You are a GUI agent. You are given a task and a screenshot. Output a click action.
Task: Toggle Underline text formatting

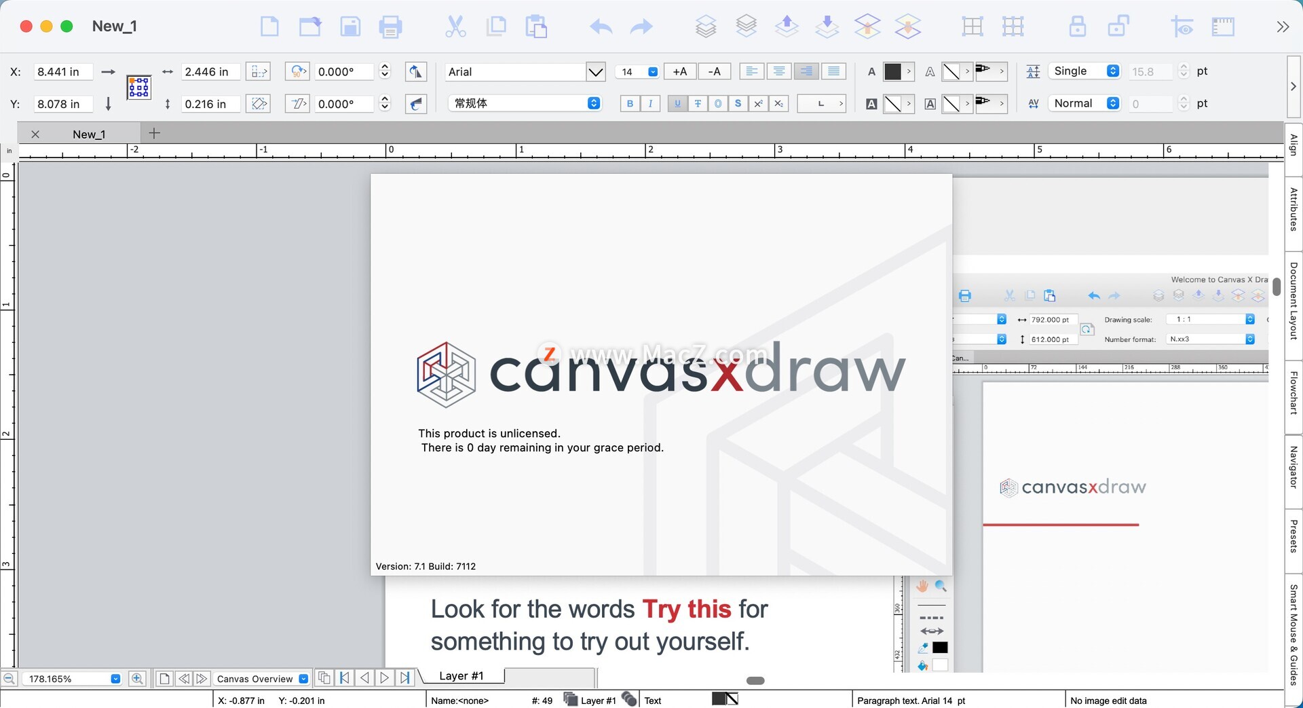pyautogui.click(x=677, y=103)
